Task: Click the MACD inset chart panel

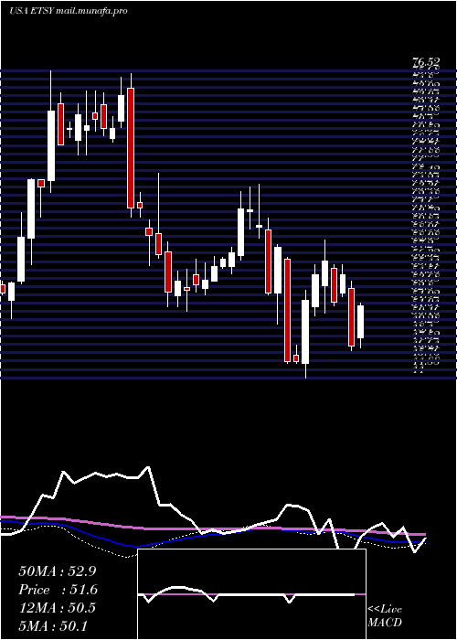Action: 251,594
